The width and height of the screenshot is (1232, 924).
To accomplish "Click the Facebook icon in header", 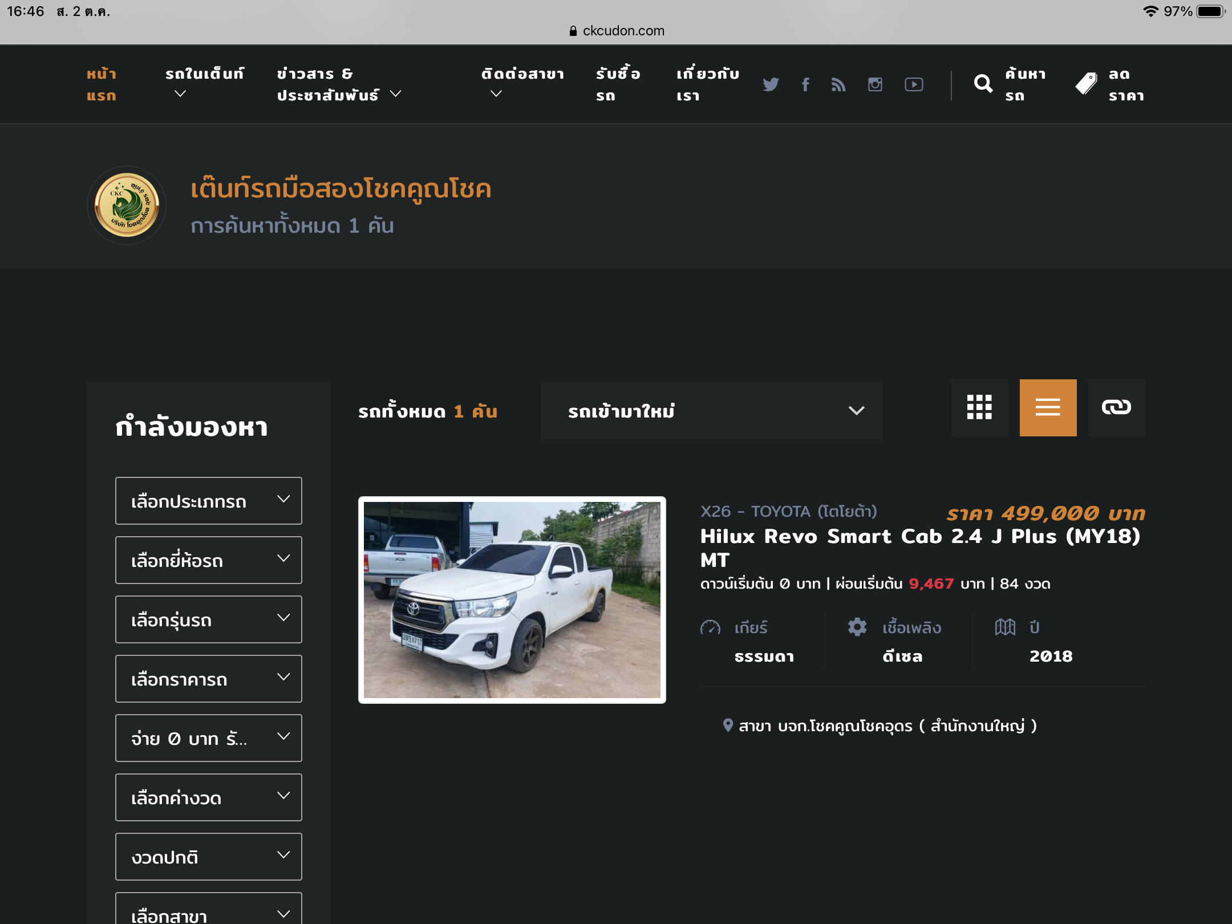I will click(805, 84).
